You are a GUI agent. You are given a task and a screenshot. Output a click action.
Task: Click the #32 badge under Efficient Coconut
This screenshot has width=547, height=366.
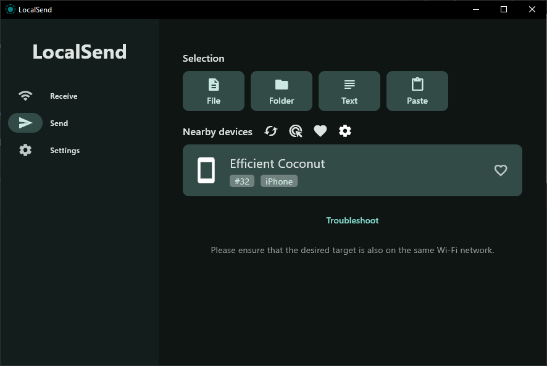(242, 181)
